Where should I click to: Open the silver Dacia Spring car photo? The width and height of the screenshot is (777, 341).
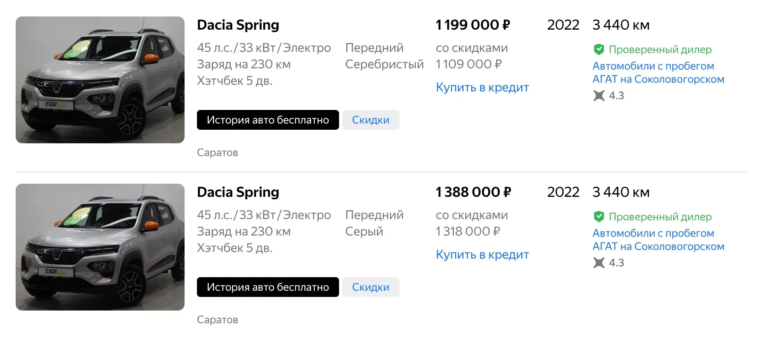coord(100,80)
